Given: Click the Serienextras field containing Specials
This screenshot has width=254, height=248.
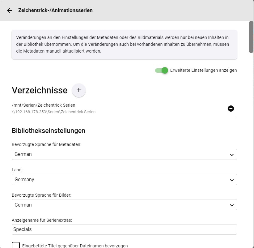Looking at the screenshot, I should tap(124, 229).
